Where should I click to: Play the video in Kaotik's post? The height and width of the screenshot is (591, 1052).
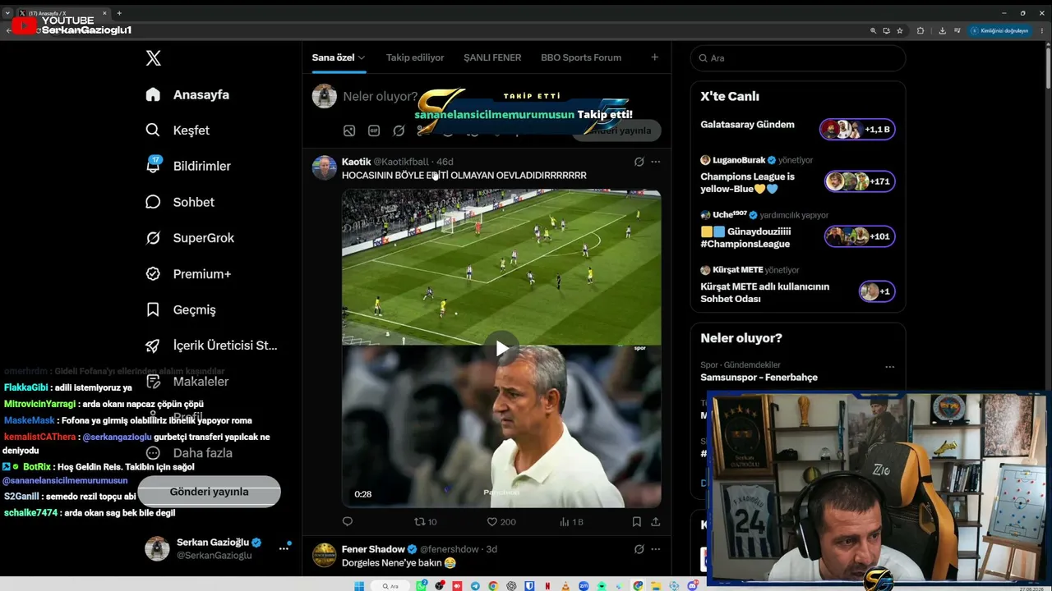pos(501,348)
